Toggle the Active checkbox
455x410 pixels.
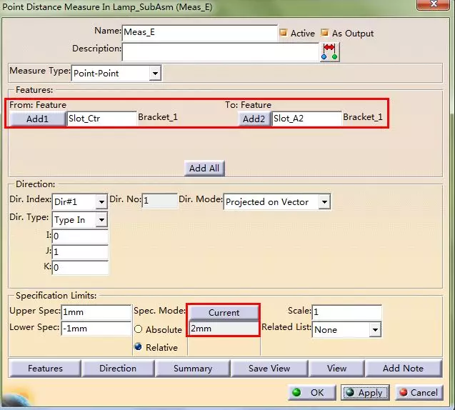click(283, 33)
